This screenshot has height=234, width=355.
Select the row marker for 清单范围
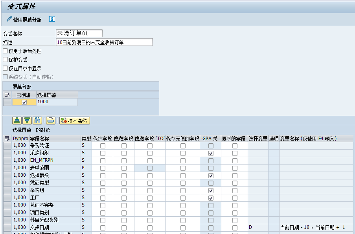(x=7, y=168)
